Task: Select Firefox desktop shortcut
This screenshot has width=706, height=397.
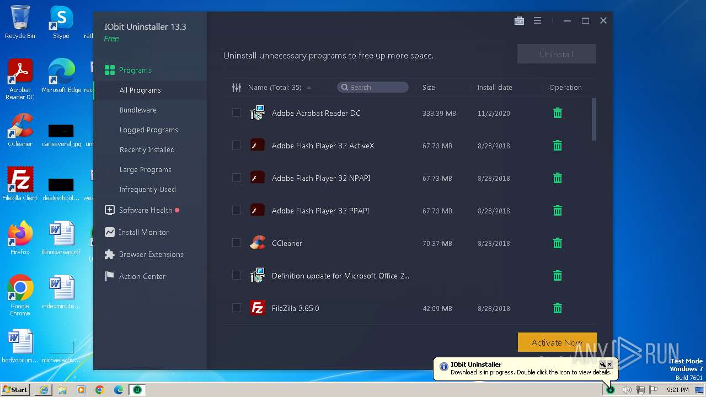Action: tap(20, 238)
